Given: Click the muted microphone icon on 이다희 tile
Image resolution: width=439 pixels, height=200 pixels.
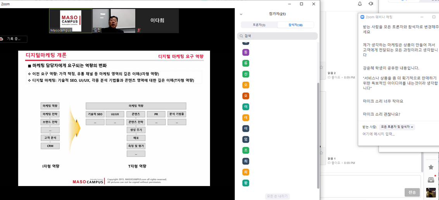Looking at the screenshot, I should (139, 30).
